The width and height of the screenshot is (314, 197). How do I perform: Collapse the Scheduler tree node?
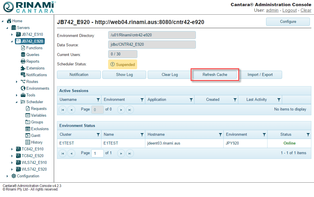pyautogui.click(x=17, y=102)
